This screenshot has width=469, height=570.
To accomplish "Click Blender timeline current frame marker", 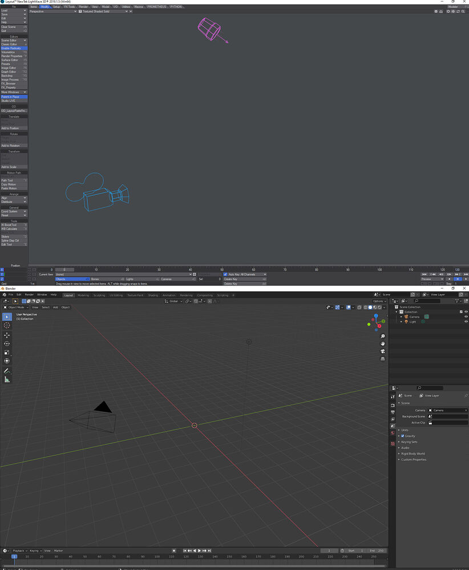I will click(14, 556).
